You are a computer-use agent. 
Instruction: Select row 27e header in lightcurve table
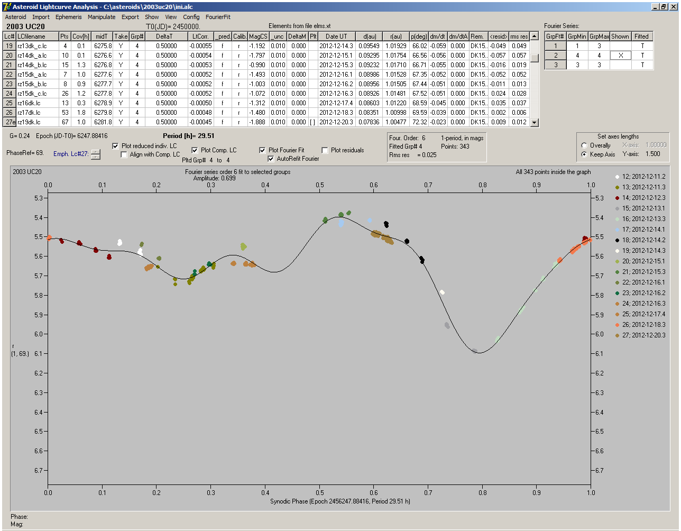(x=10, y=122)
